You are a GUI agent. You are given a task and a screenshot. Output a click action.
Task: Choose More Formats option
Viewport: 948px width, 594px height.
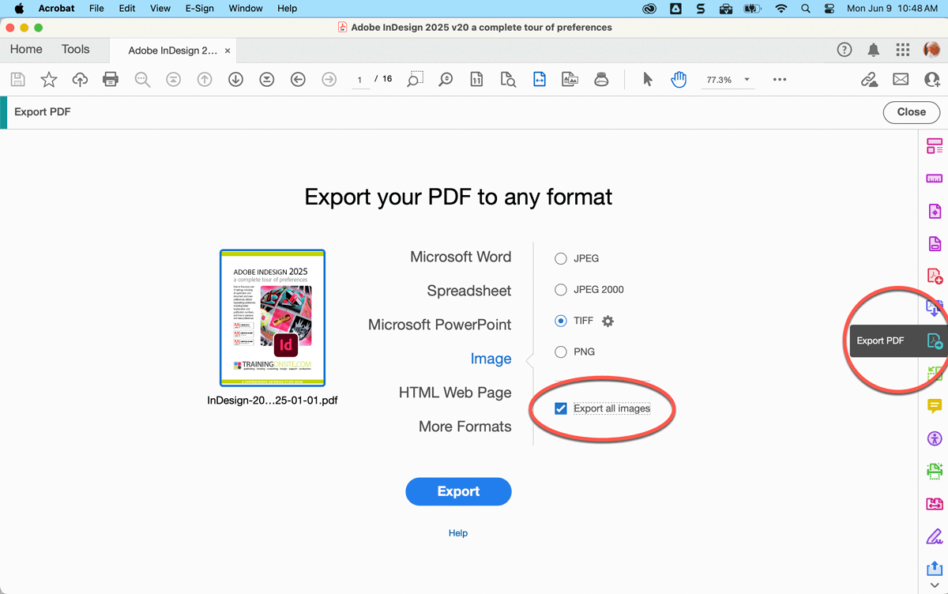pyautogui.click(x=465, y=427)
